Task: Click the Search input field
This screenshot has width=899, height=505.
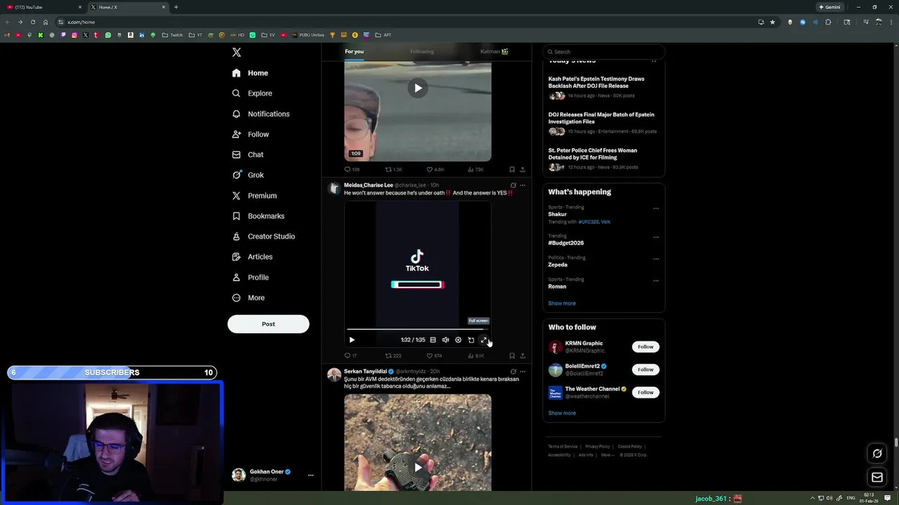Action: pyautogui.click(x=603, y=52)
